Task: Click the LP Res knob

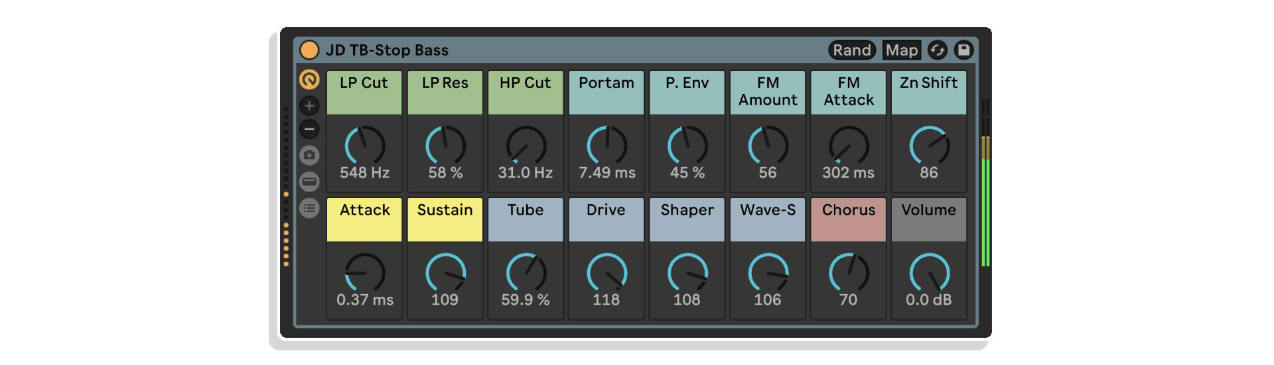Action: click(445, 146)
